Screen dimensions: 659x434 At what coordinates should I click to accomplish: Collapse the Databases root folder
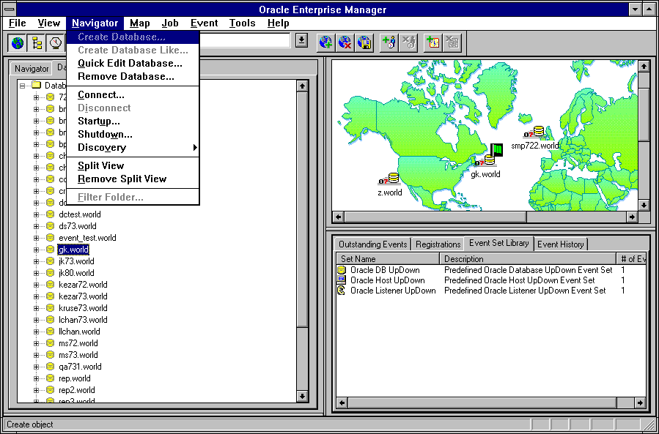pyautogui.click(x=23, y=85)
